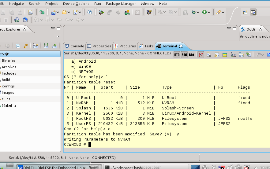The image size is (270, 169).
Task: Open the Project Explorer view menu triangle
Action: [x=58, y=36]
